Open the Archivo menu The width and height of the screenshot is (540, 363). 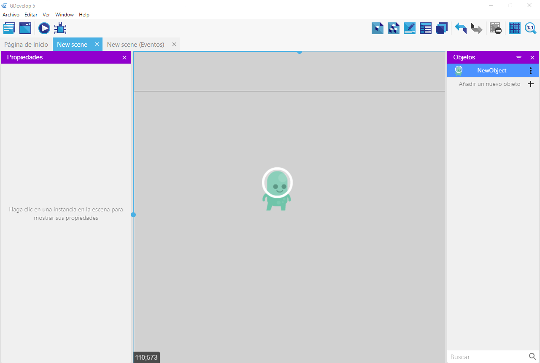(x=11, y=15)
